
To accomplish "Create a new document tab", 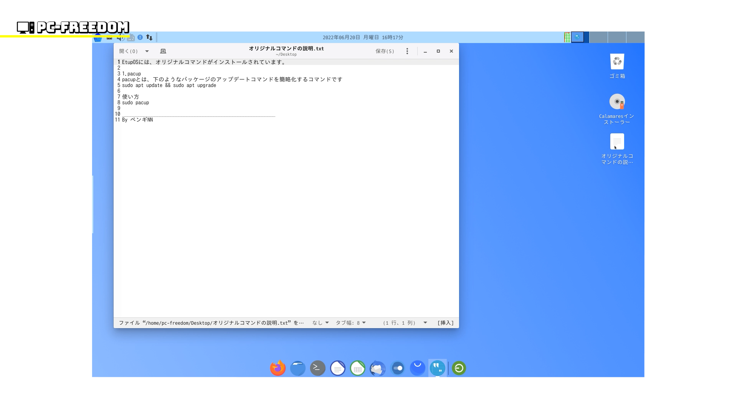I will [163, 51].
